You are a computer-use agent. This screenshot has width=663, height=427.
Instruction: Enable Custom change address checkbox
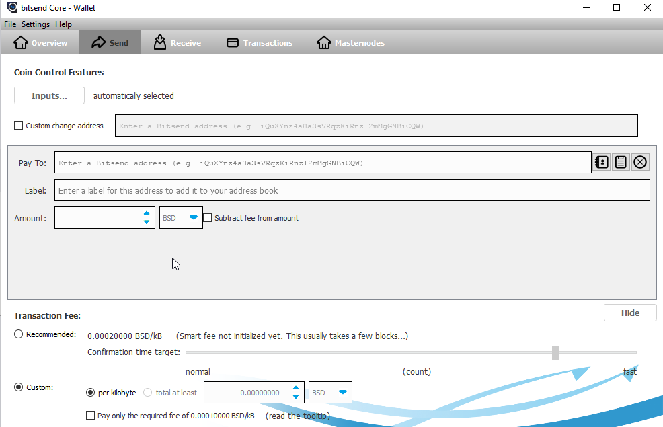point(19,126)
